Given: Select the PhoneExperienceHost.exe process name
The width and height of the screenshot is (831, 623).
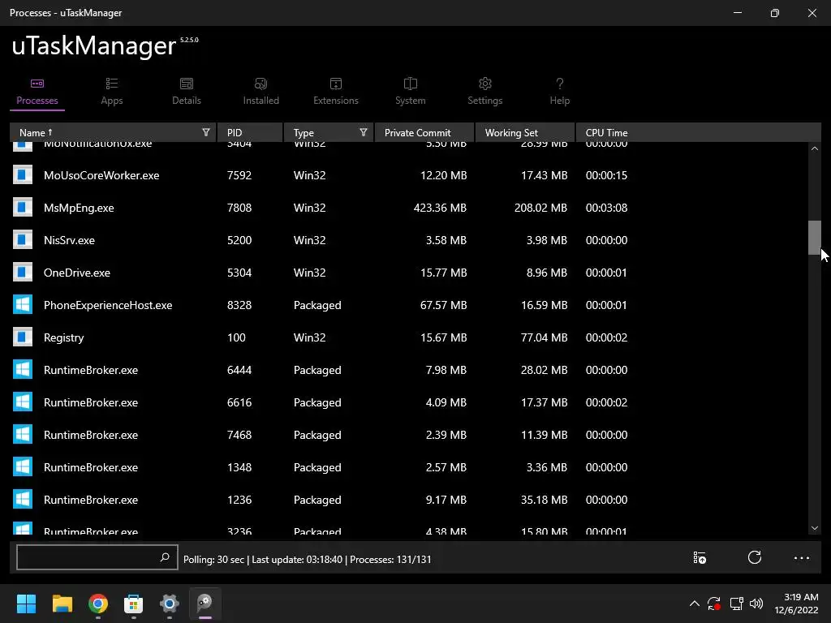Looking at the screenshot, I should coord(108,305).
